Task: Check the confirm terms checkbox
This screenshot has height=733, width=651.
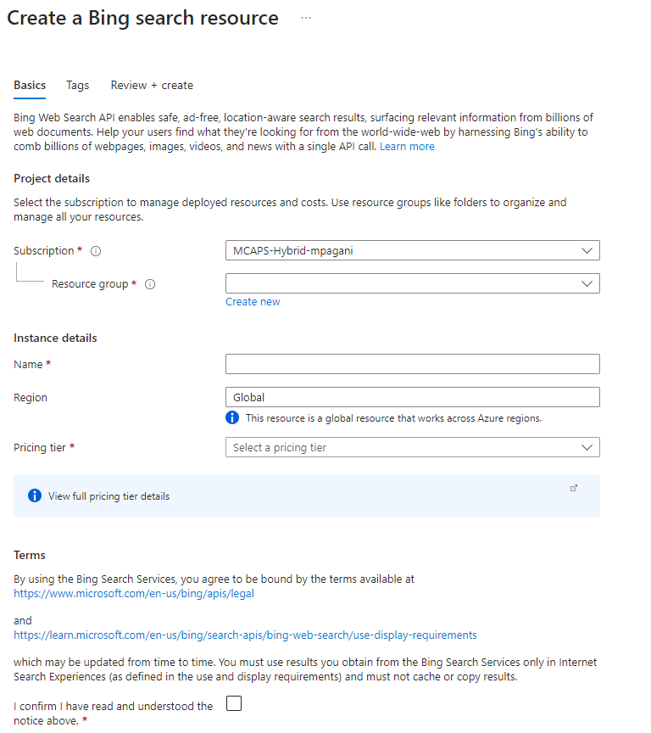Action: click(233, 703)
